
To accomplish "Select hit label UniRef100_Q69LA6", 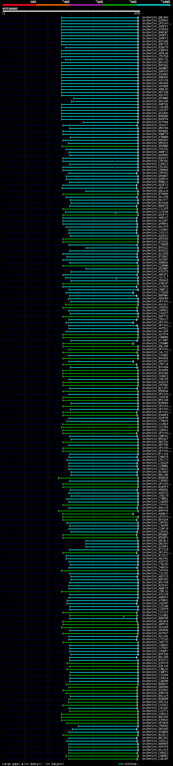I will tap(155, 53).
